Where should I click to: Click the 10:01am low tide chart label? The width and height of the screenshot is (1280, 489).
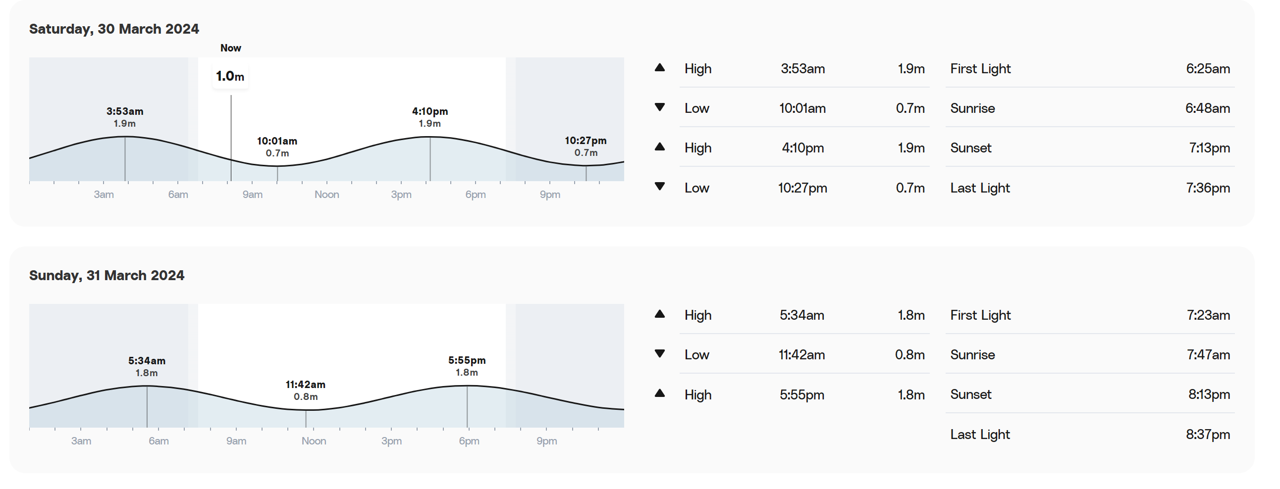(x=277, y=147)
